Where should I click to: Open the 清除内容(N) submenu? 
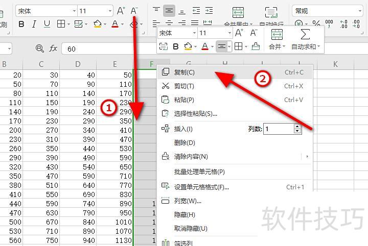click(235, 156)
